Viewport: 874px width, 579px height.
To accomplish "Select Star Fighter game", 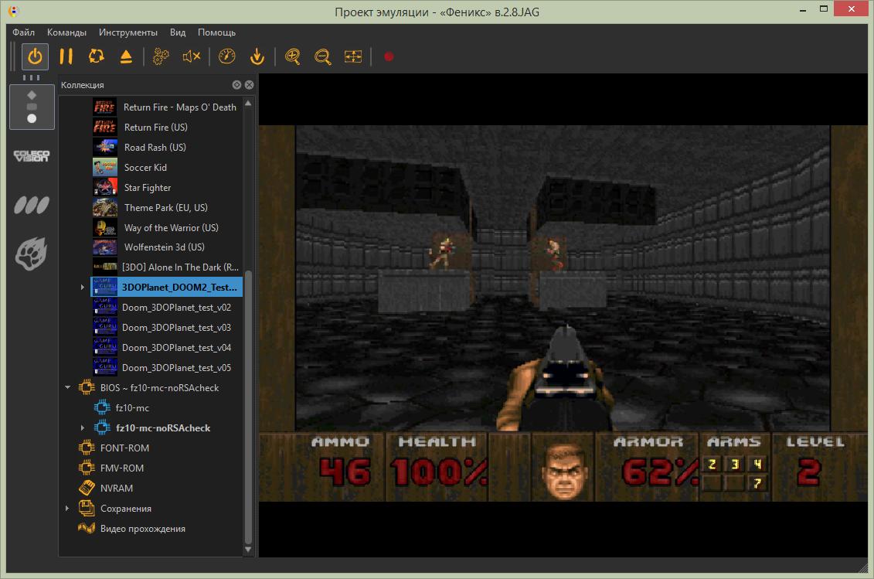I will click(148, 187).
